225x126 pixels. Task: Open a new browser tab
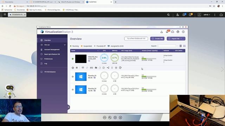click(x=116, y=2)
